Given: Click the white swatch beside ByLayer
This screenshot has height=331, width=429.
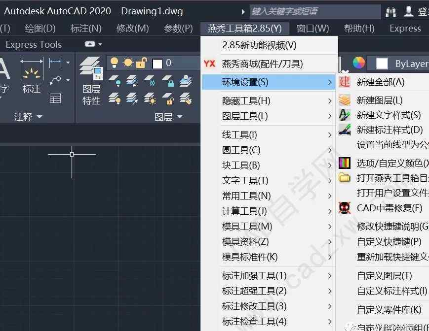Looking at the screenshot, I should [382, 64].
